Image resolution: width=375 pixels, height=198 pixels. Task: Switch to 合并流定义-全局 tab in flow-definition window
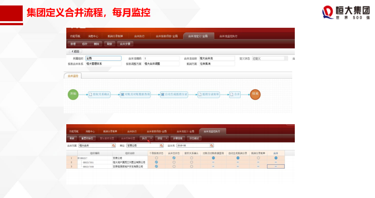(198, 36)
